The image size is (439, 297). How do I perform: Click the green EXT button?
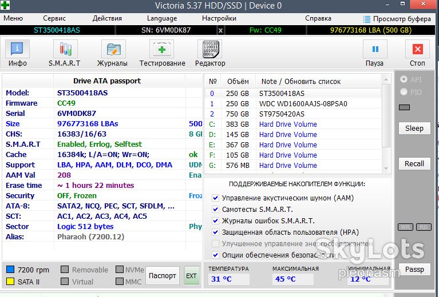tap(192, 275)
